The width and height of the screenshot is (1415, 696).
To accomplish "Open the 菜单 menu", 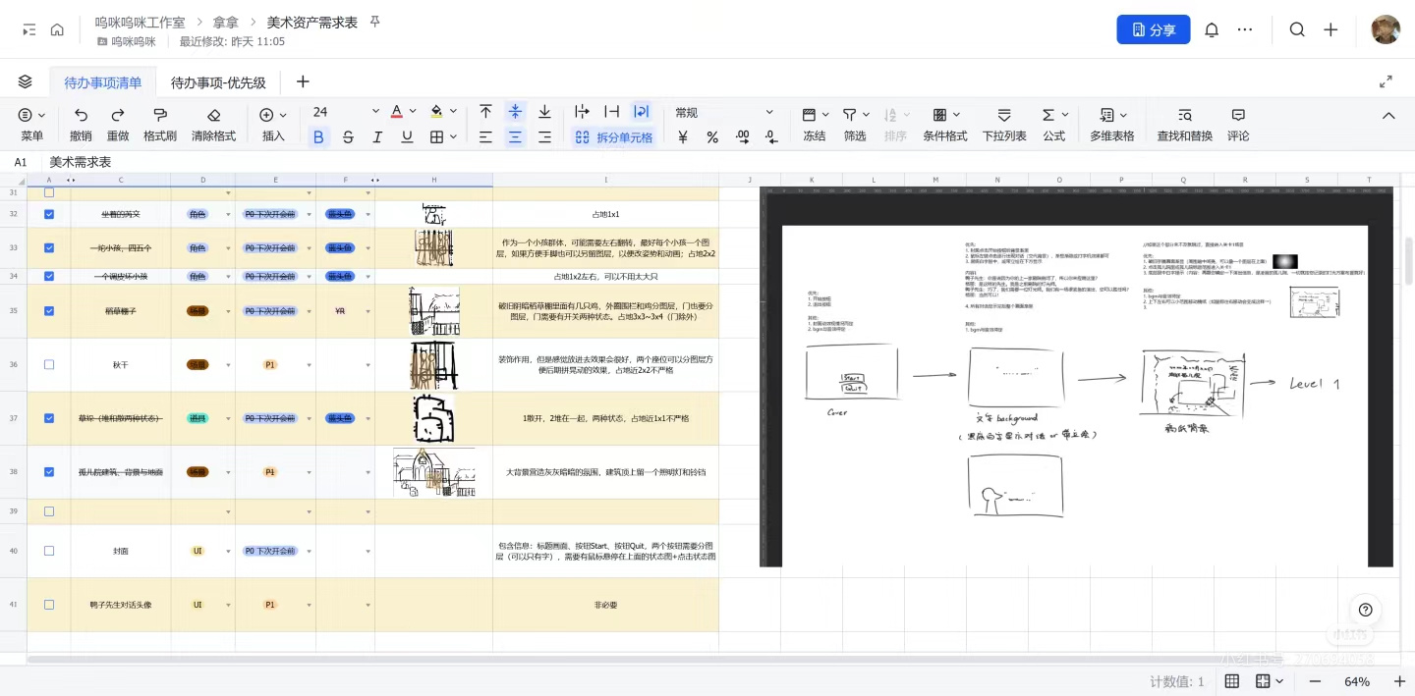I will point(31,124).
